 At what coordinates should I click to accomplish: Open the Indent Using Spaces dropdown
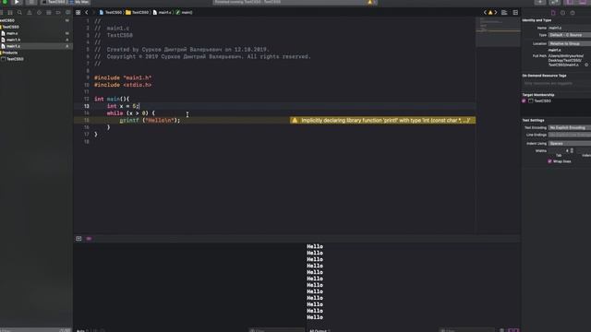[570, 144]
